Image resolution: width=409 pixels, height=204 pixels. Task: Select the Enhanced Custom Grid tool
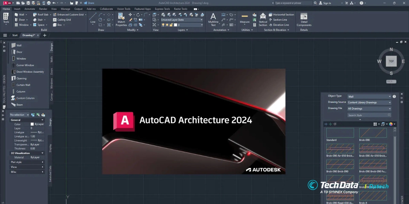click(x=68, y=15)
